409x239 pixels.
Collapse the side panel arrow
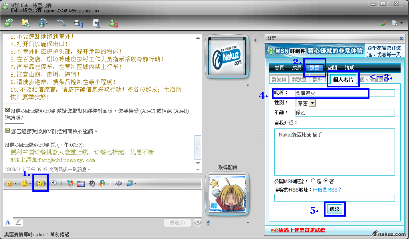point(255,40)
